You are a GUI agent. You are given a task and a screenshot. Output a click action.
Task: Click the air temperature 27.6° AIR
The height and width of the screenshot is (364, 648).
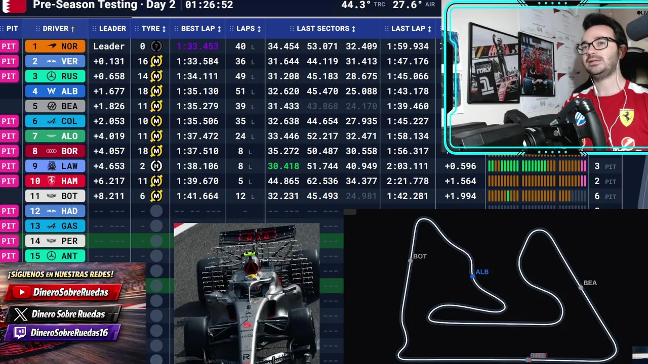click(414, 5)
